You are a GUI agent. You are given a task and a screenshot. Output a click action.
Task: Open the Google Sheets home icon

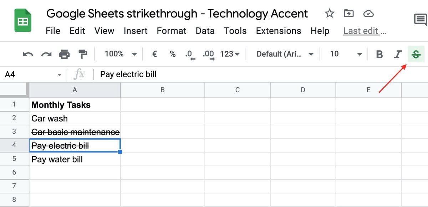tap(23, 21)
